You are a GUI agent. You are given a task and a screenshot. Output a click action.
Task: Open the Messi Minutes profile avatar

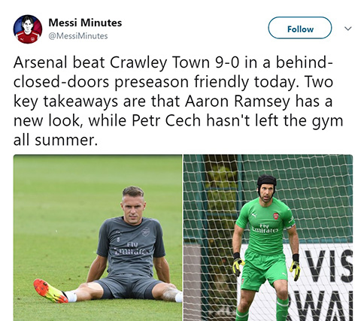[x=28, y=29]
